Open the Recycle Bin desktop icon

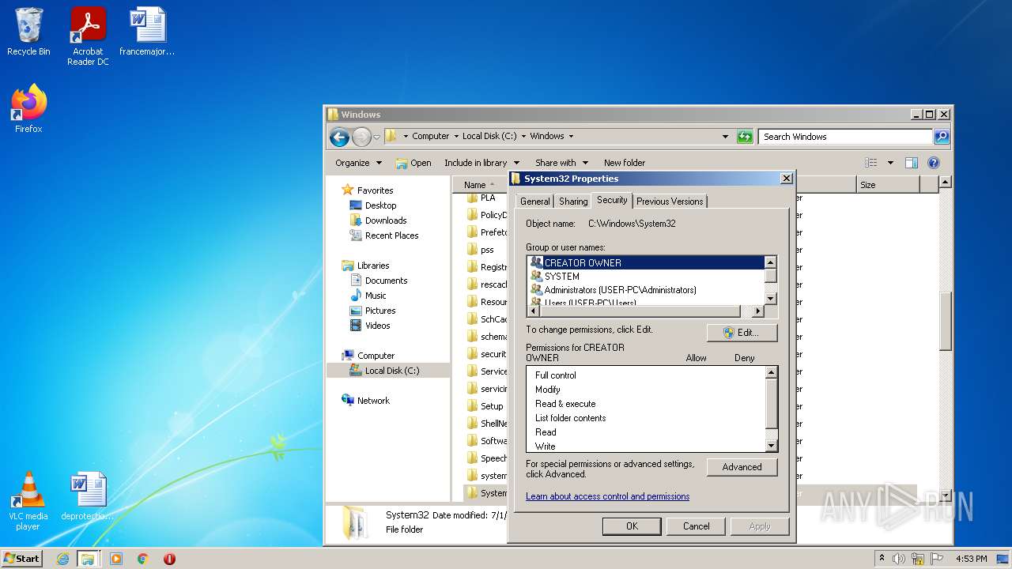pyautogui.click(x=28, y=32)
